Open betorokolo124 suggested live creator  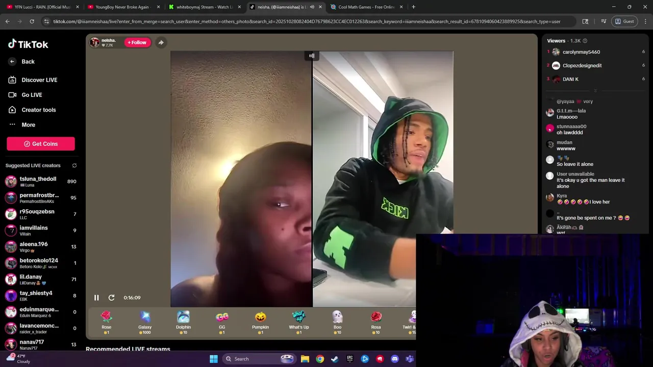[x=41, y=263]
